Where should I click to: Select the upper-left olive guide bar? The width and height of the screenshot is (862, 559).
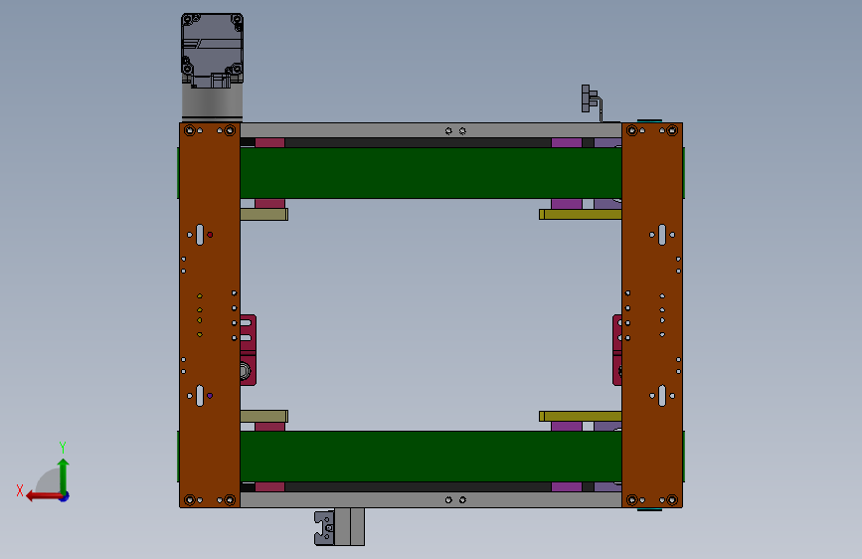[263, 214]
